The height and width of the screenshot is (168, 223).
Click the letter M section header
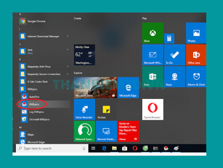click(20, 127)
